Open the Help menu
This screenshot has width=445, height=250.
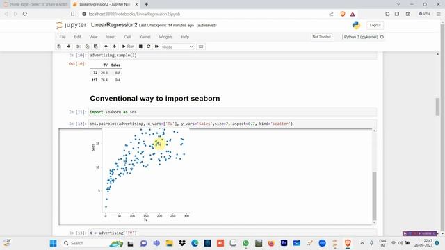coord(185,37)
